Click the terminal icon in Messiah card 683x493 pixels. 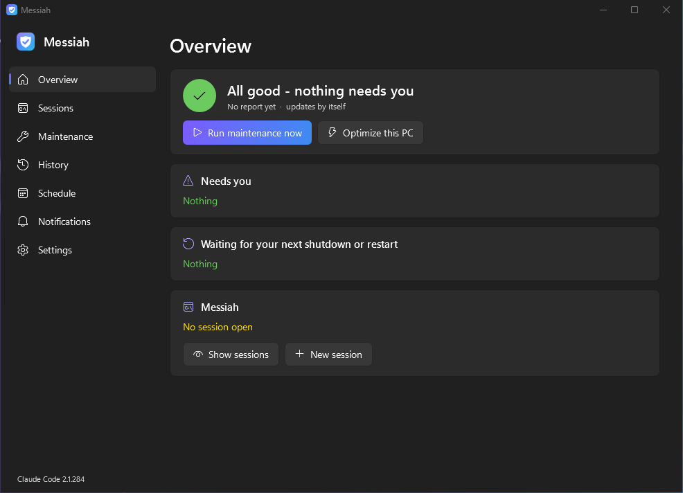point(188,307)
